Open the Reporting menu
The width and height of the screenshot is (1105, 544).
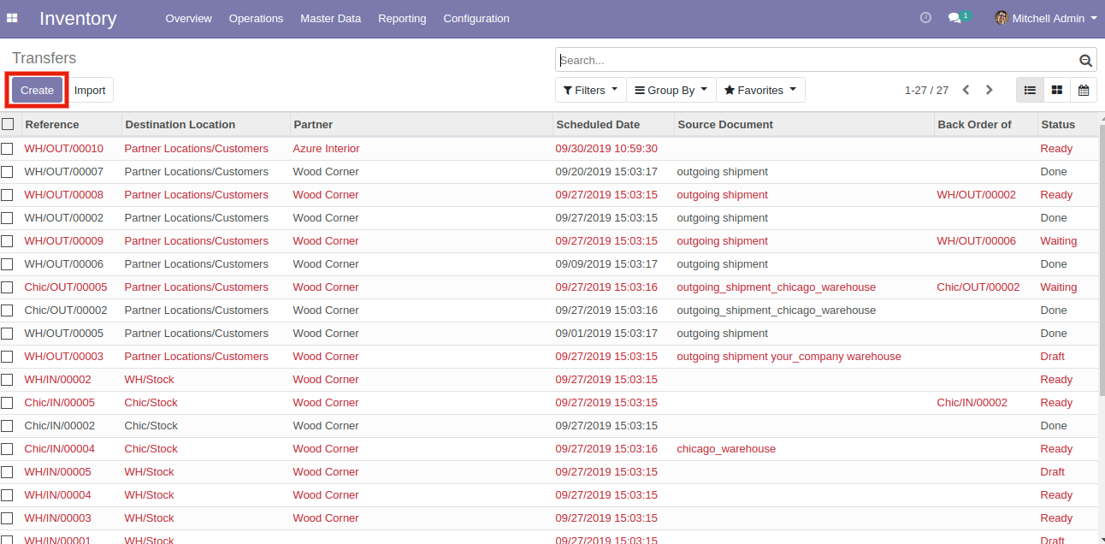[402, 18]
